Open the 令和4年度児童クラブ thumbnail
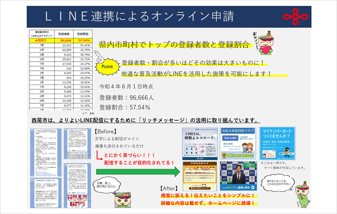This screenshot has width=337, height=214. coord(238,144)
